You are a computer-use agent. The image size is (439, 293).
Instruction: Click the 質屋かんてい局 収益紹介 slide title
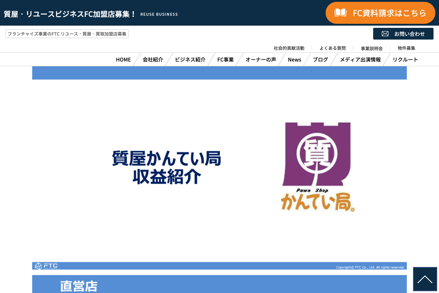coord(166,167)
